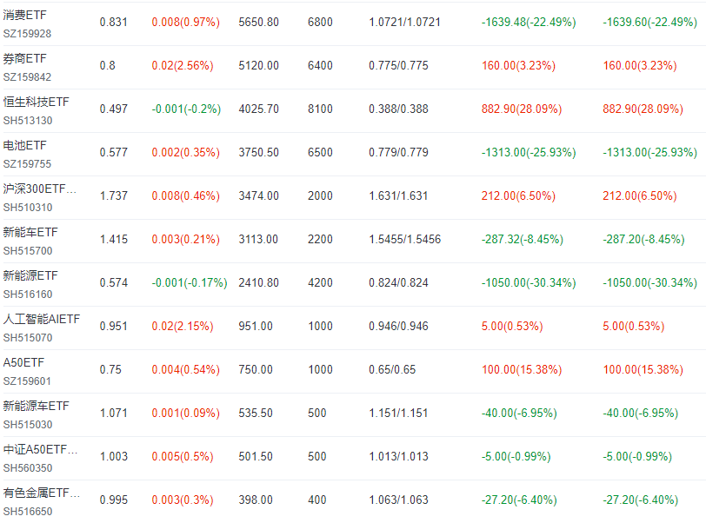Open the 有色金属ETF fund name
This screenshot has width=706, height=523.
[42, 493]
